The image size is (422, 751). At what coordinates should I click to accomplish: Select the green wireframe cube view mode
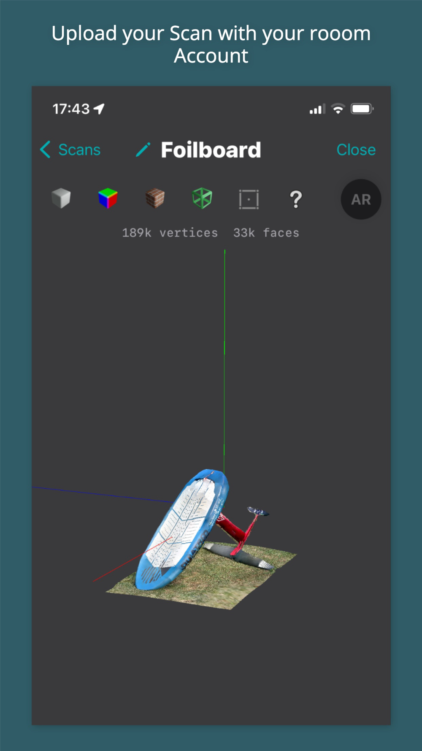[x=202, y=199]
